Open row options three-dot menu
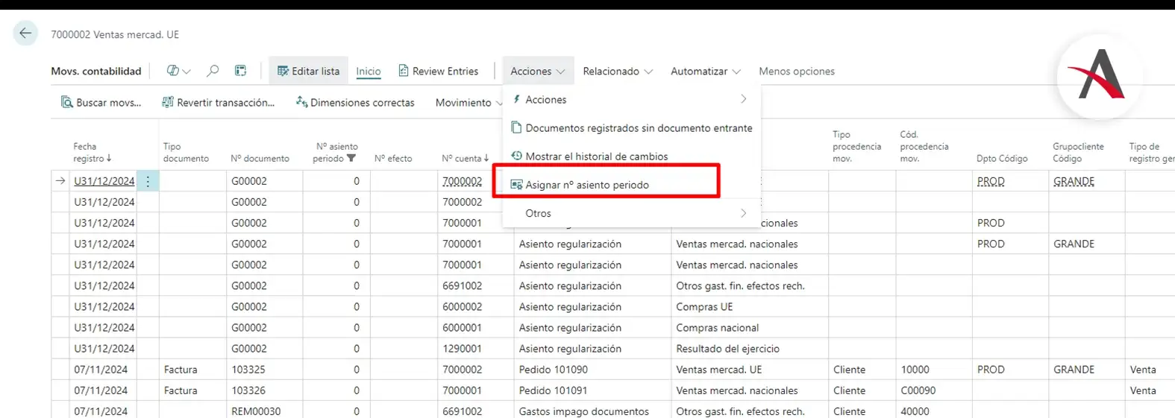This screenshot has height=418, width=1175. point(148,181)
